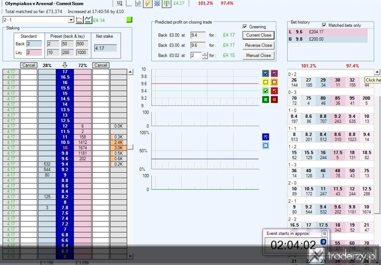The width and height of the screenshot is (381, 265).
Task: Click the blank axes chart toolbar icon
Action: pyautogui.click(x=129, y=3)
